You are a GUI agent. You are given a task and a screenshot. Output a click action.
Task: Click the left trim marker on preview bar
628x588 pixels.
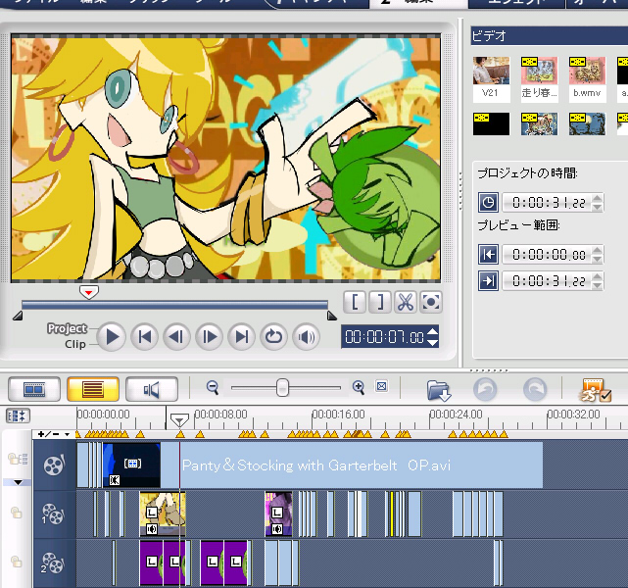(18, 316)
